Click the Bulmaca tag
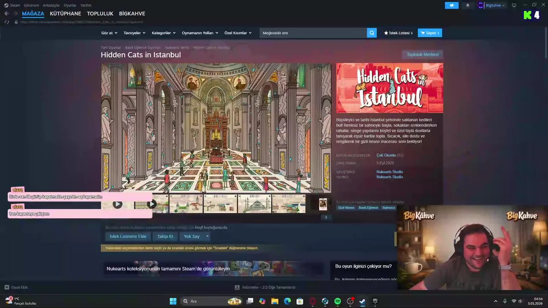Screen dimensions: 548x308 pos(389,208)
